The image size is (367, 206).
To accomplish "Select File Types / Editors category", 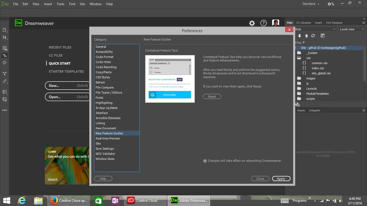I will pyautogui.click(x=117, y=93).
